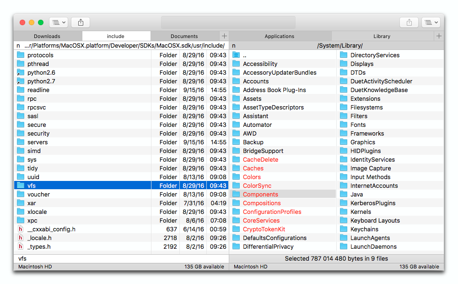The height and width of the screenshot is (284, 458).
Task: Open left pane view mode dropdown
Action: tap(59, 22)
